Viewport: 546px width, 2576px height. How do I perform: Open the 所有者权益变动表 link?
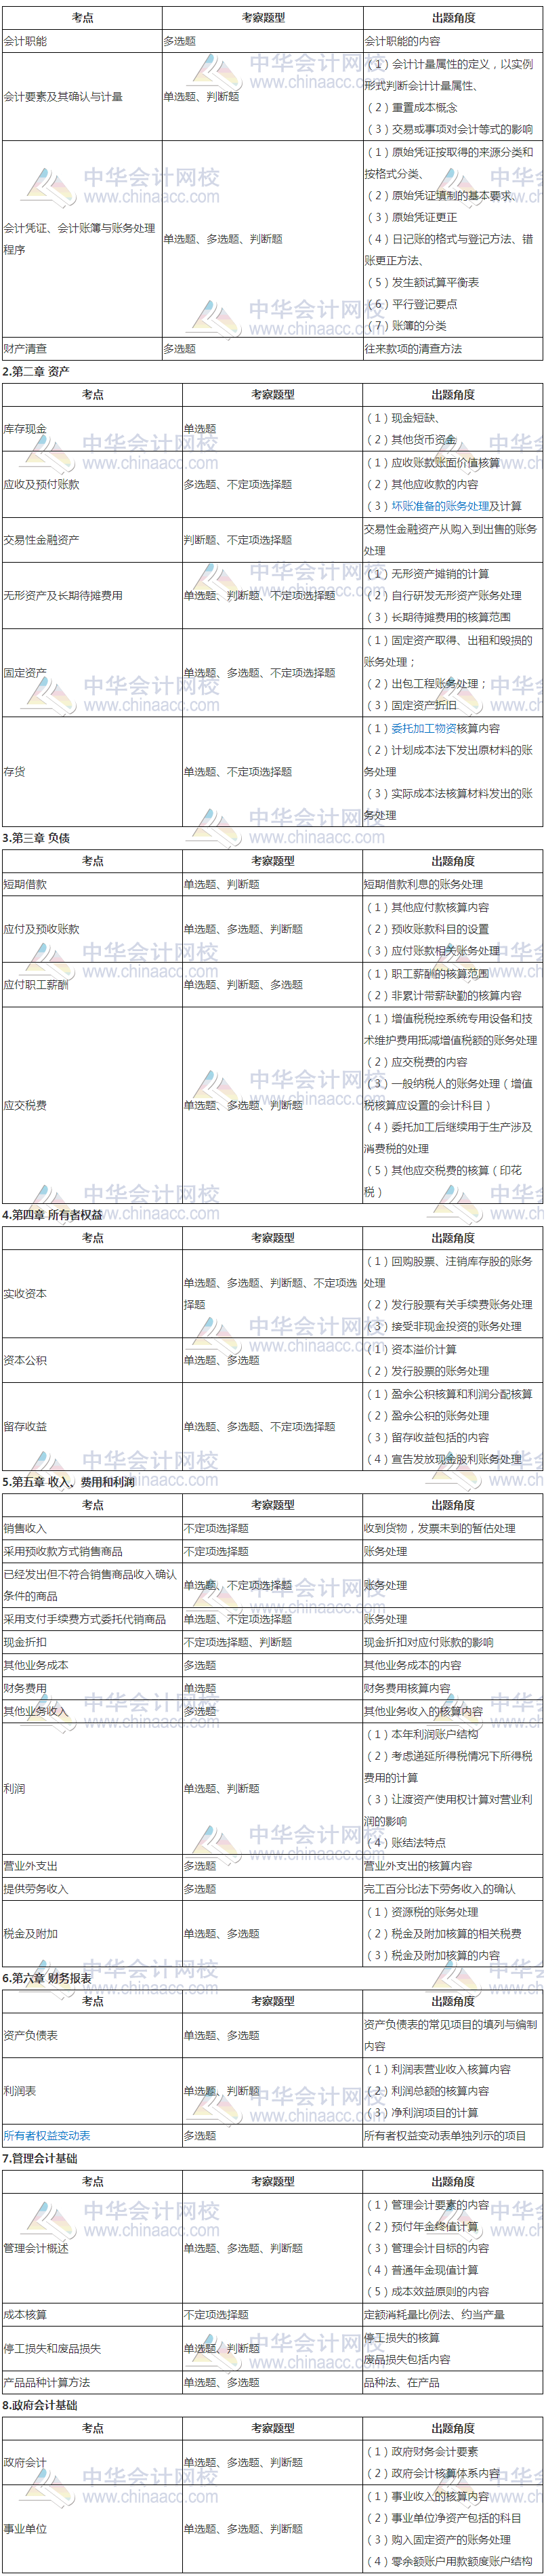pos(47,2135)
